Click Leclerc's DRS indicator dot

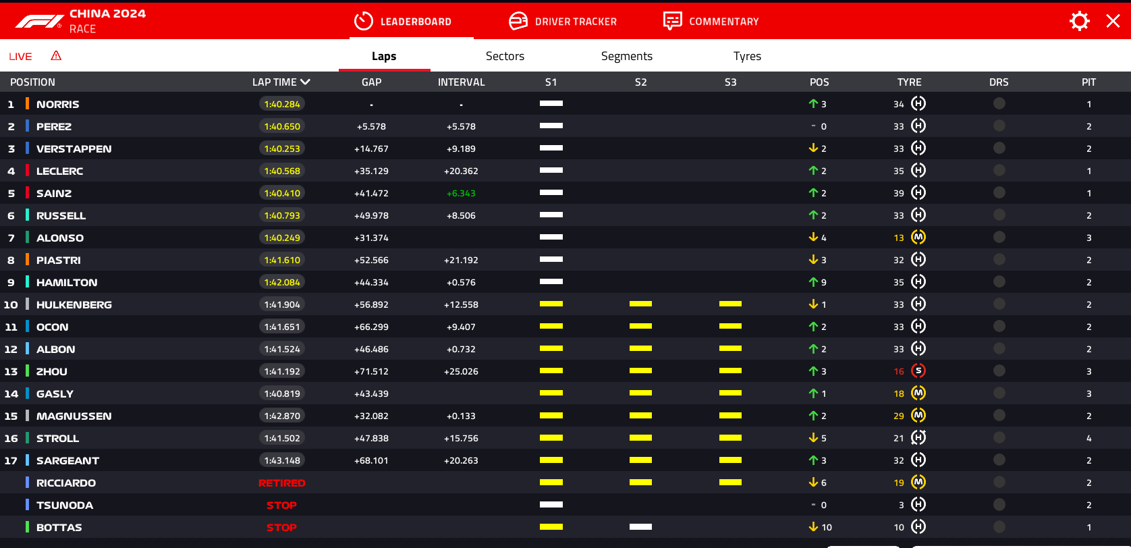click(999, 170)
